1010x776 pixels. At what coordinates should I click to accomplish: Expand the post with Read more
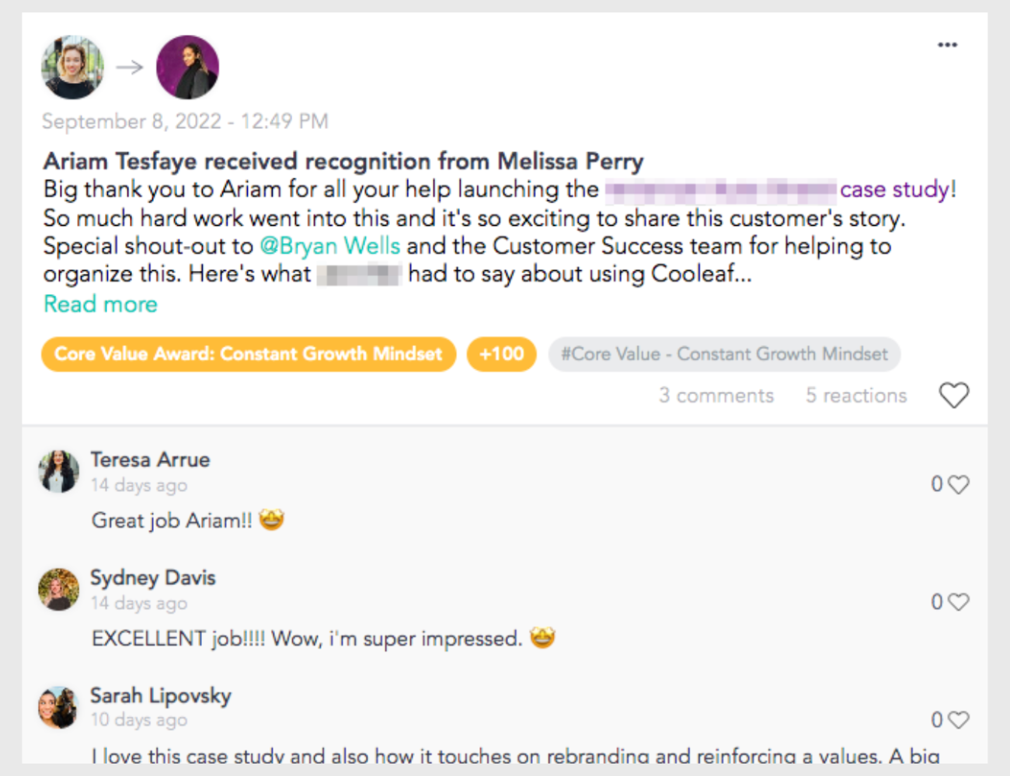pyautogui.click(x=100, y=303)
